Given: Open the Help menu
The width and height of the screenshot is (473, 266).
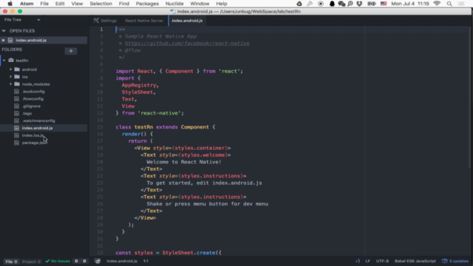Looking at the screenshot, I should pos(222,4).
